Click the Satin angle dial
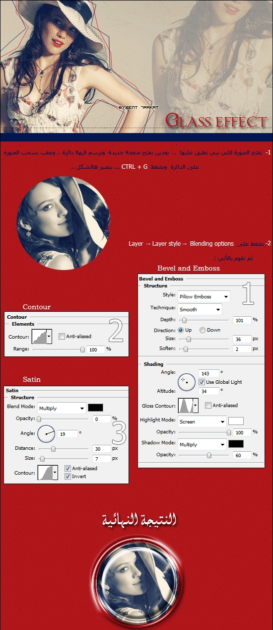Screen dimensions: 273x630 [47, 434]
